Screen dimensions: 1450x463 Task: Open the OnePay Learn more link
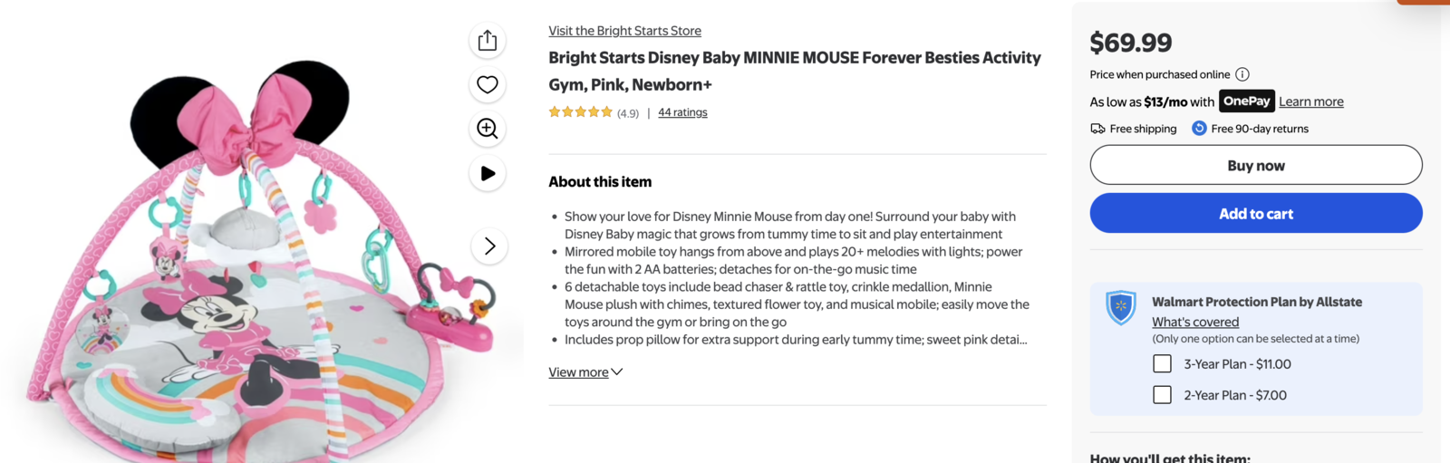1310,101
